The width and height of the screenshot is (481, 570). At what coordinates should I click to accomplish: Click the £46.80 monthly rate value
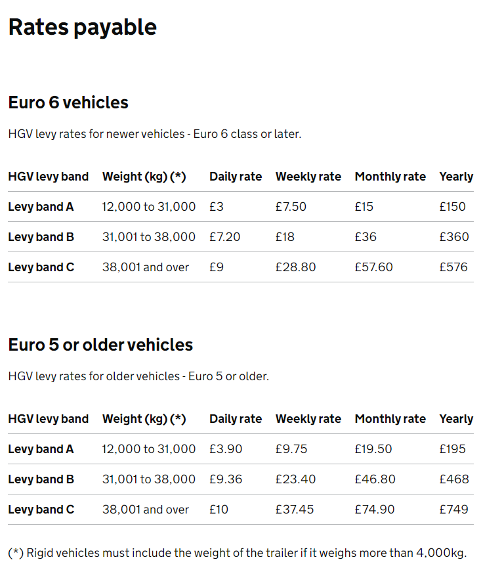375,479
